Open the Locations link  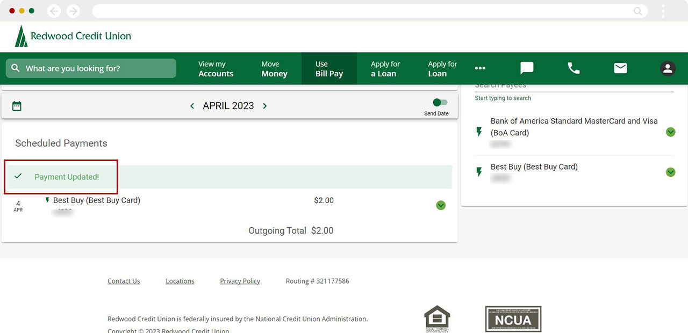[180, 281]
